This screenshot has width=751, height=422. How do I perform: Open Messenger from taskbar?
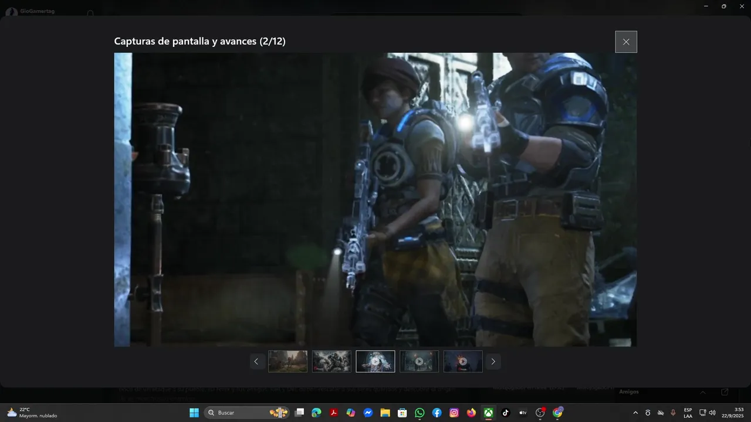[x=368, y=413]
